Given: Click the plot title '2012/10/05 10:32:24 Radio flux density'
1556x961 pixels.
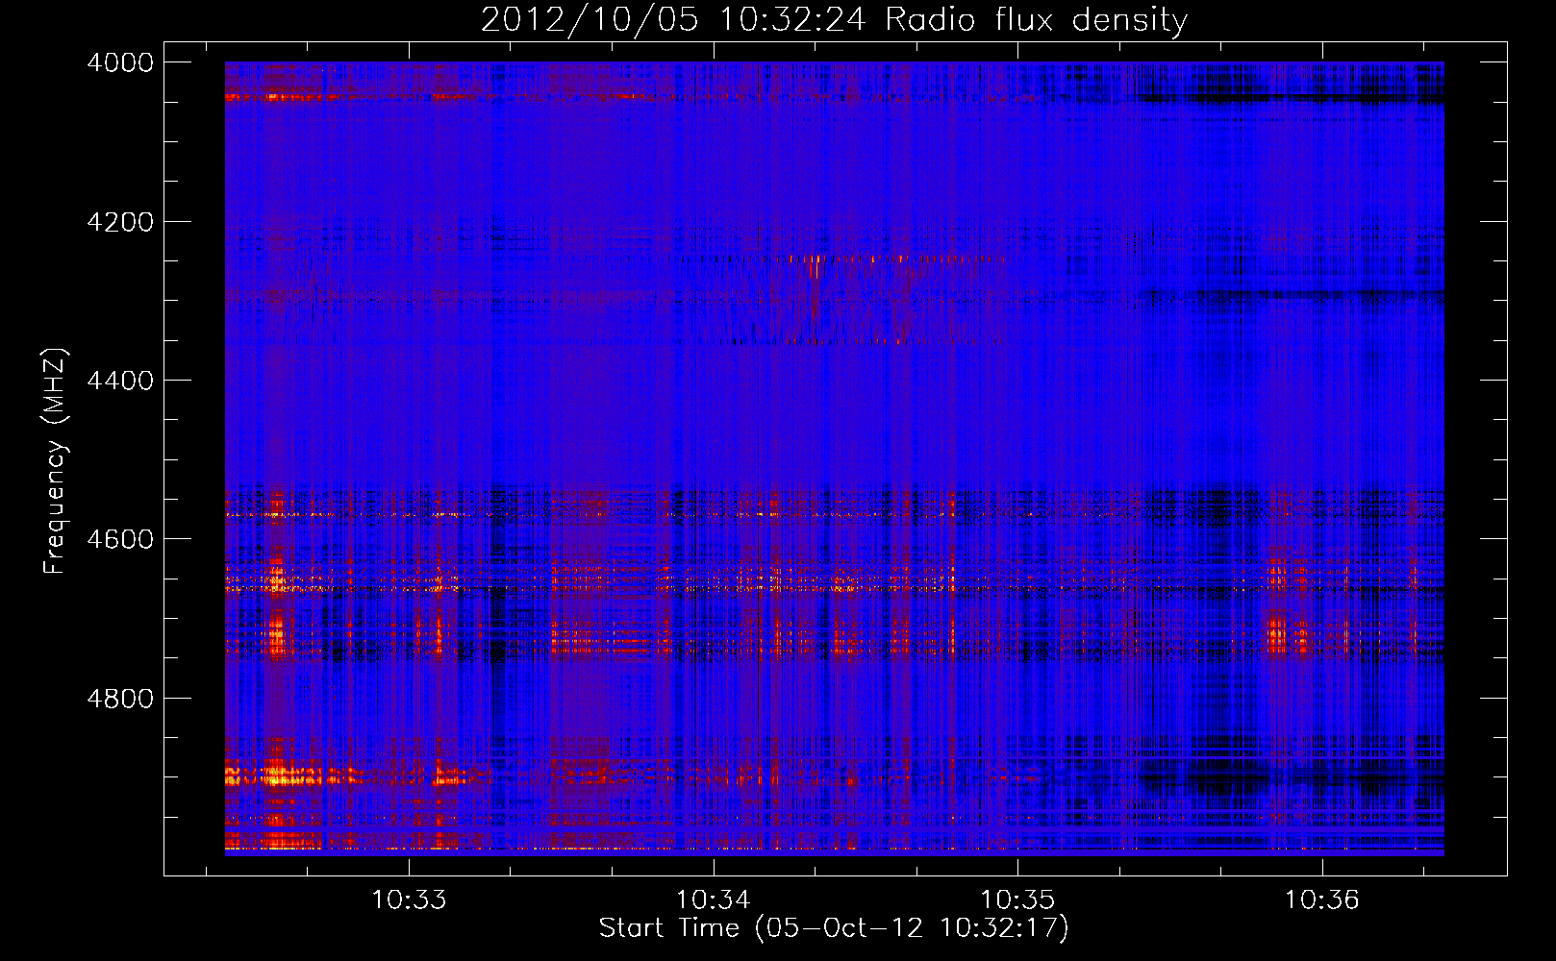Looking at the screenshot, I should [x=834, y=20].
